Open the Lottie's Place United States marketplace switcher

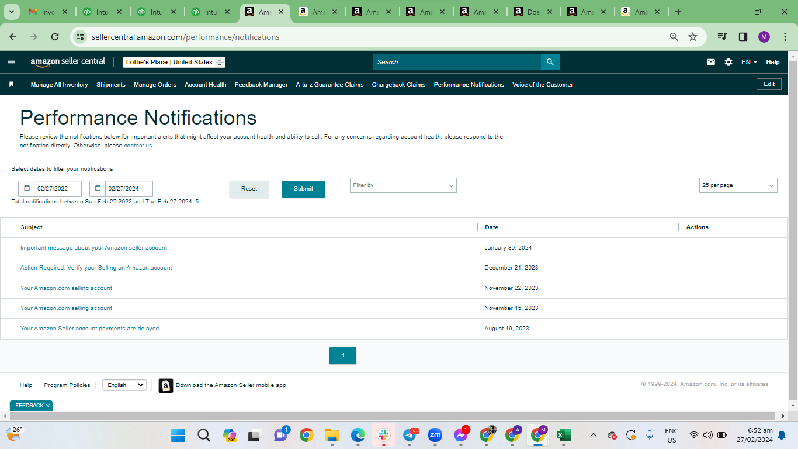174,62
